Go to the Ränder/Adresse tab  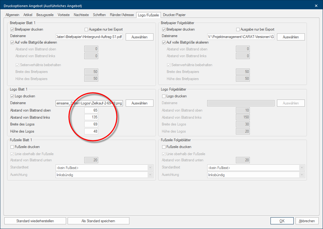coord(122,15)
